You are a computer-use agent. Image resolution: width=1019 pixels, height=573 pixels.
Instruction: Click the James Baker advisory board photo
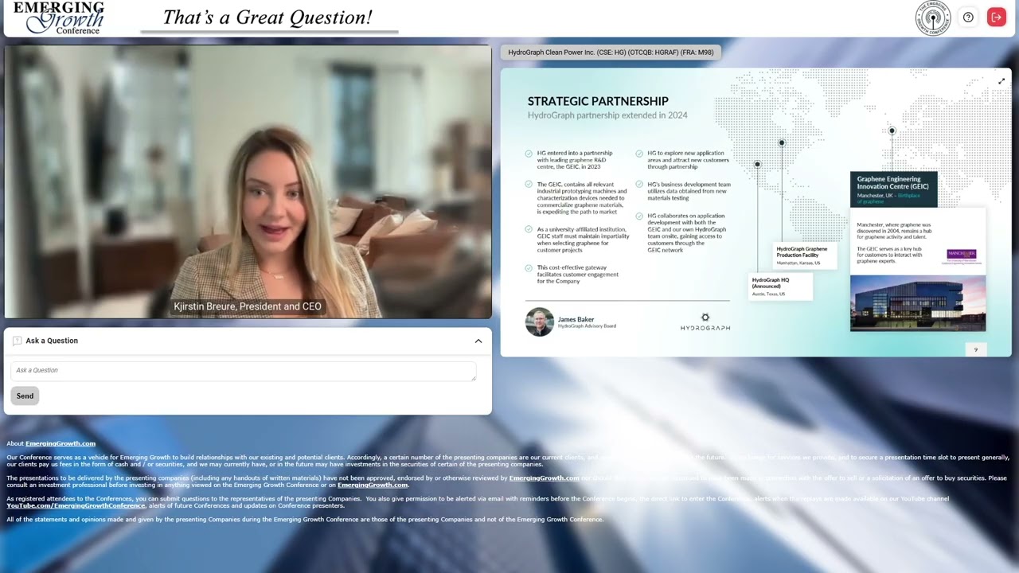539,322
